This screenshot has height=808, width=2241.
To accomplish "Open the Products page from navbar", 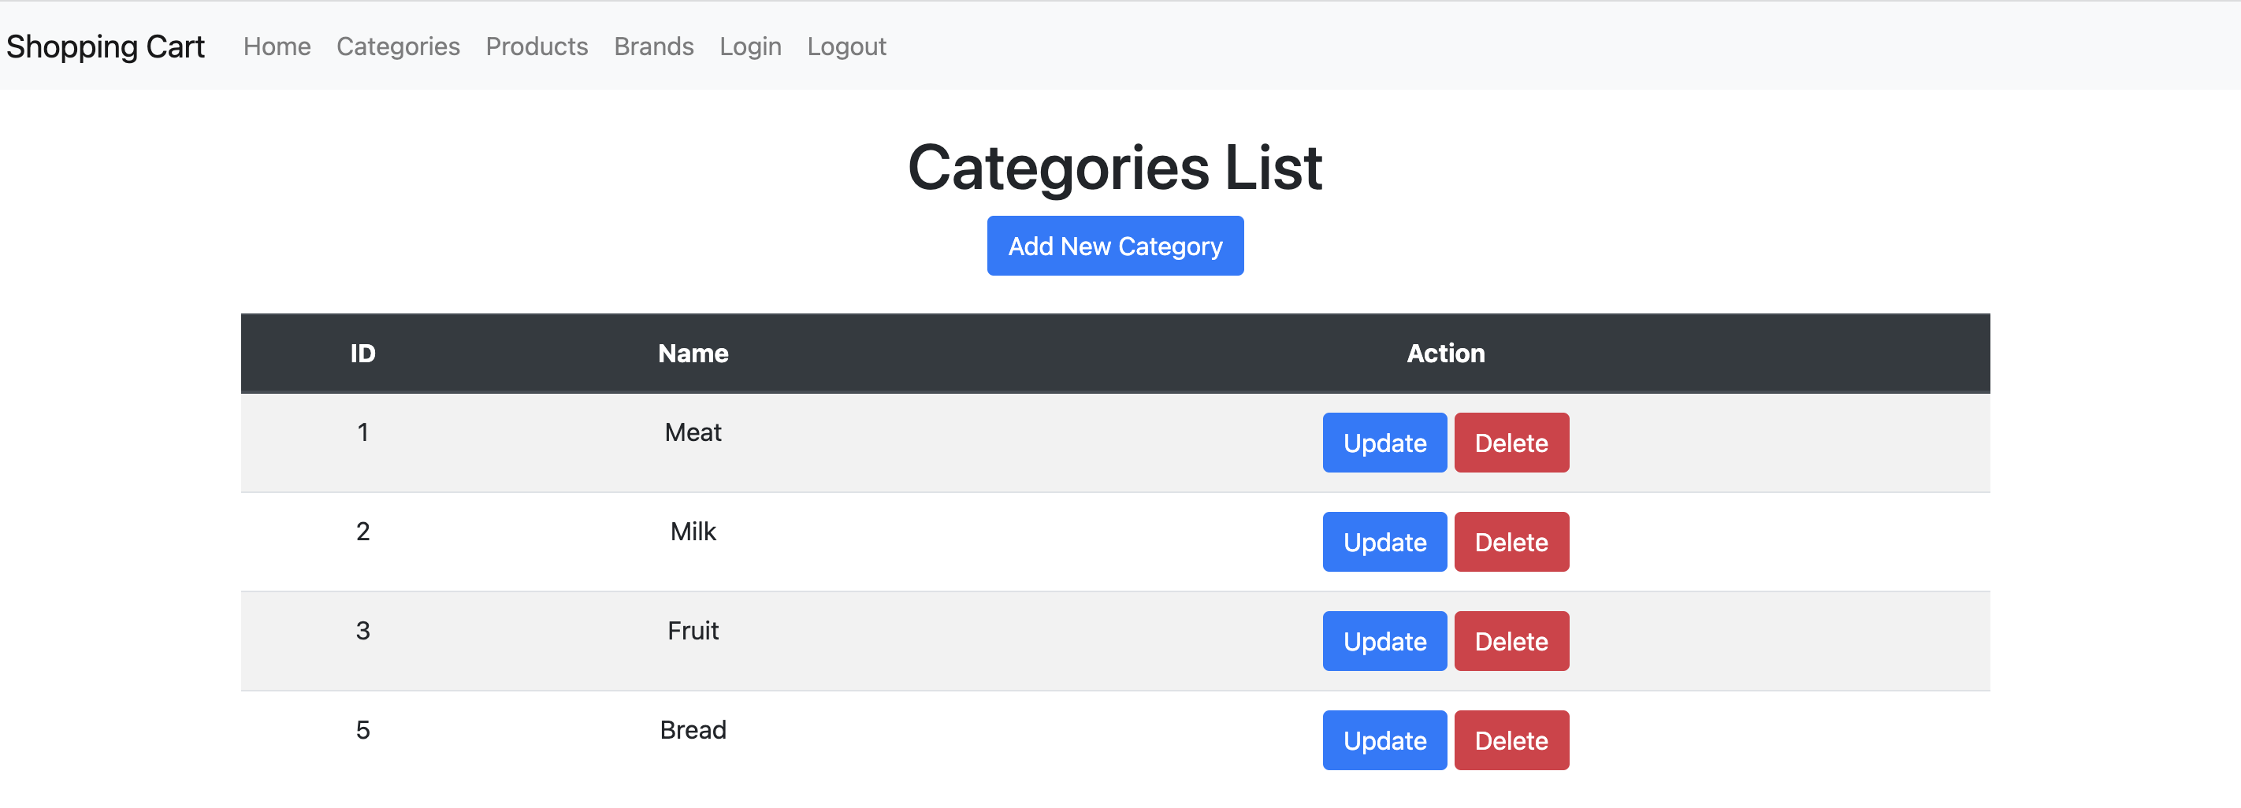I will (537, 47).
